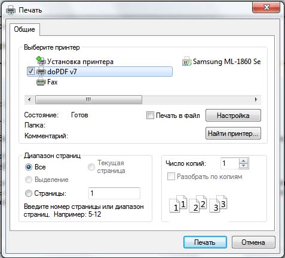
Task: Select the Fax printer icon
Action: [x=41, y=82]
